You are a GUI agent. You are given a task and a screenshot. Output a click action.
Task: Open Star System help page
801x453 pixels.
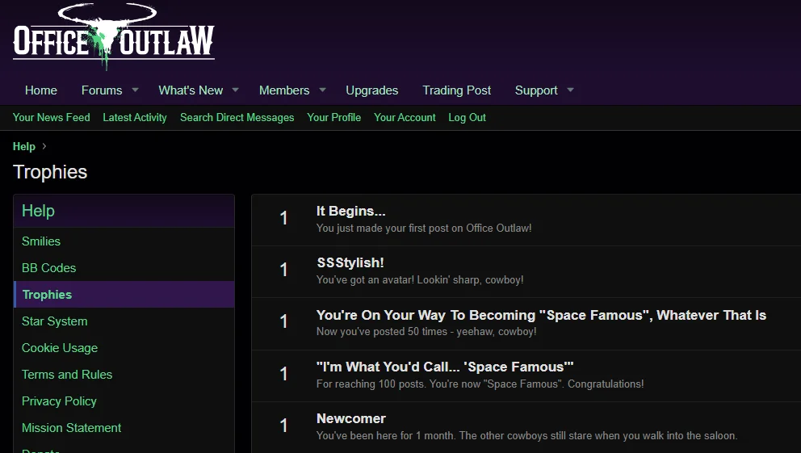tap(54, 321)
